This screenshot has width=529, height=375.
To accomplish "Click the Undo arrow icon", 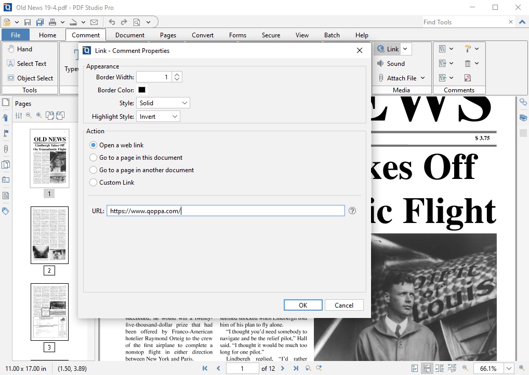I will click(x=112, y=22).
